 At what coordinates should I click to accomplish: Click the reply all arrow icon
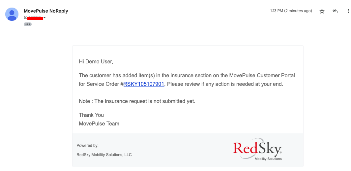tap(335, 11)
